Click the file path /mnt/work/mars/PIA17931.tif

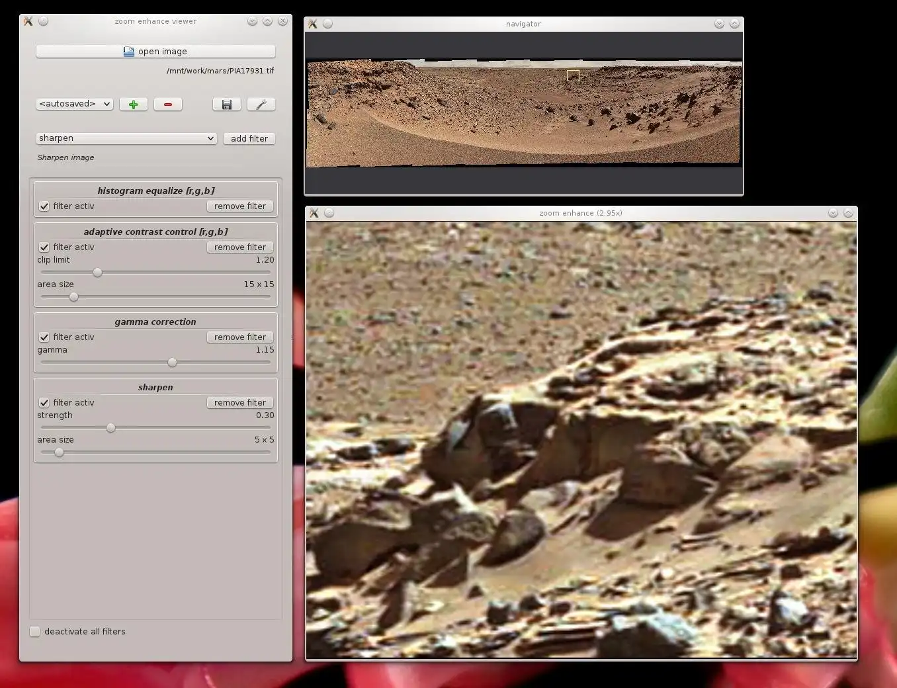coord(220,71)
